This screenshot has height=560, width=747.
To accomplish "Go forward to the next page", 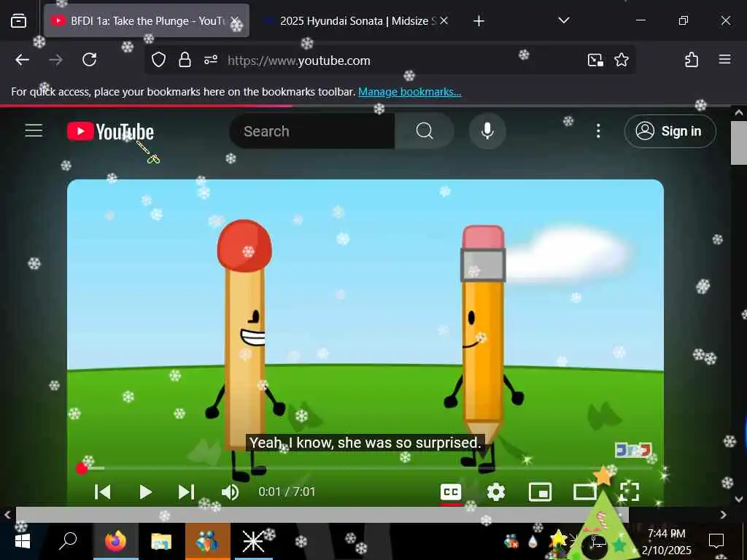I will point(55,60).
